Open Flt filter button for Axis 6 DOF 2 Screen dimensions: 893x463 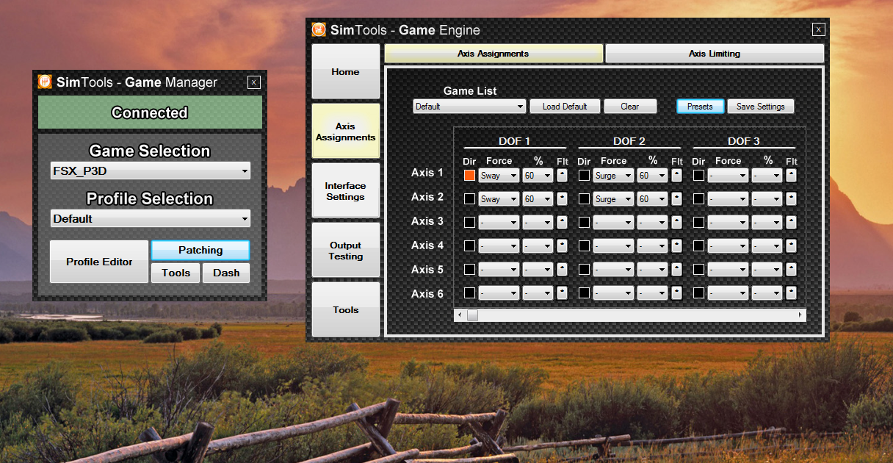point(676,292)
